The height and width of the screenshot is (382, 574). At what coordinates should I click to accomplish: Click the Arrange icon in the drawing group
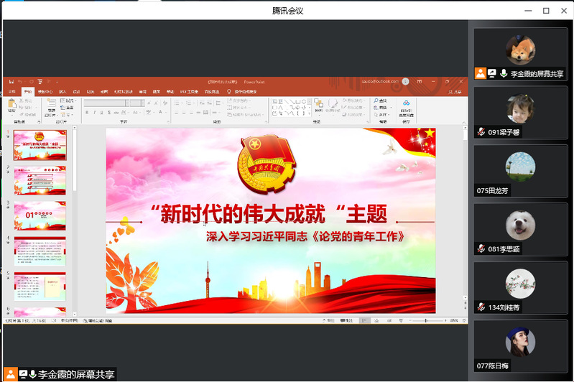(x=318, y=105)
